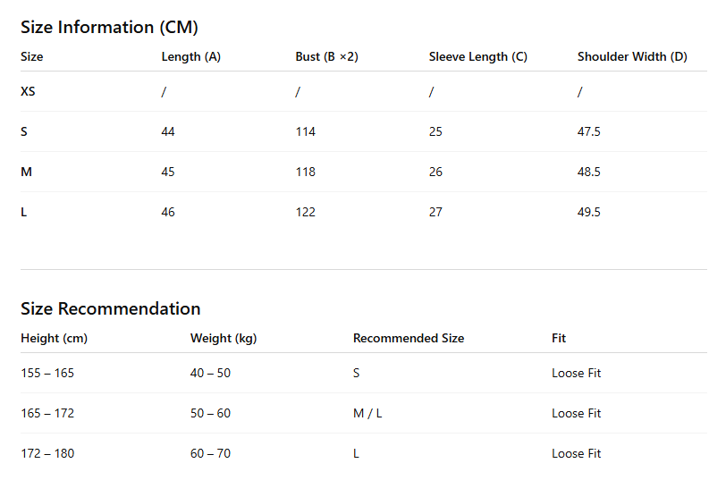The image size is (709, 497).
Task: Select the M size row label
Action: click(26, 172)
